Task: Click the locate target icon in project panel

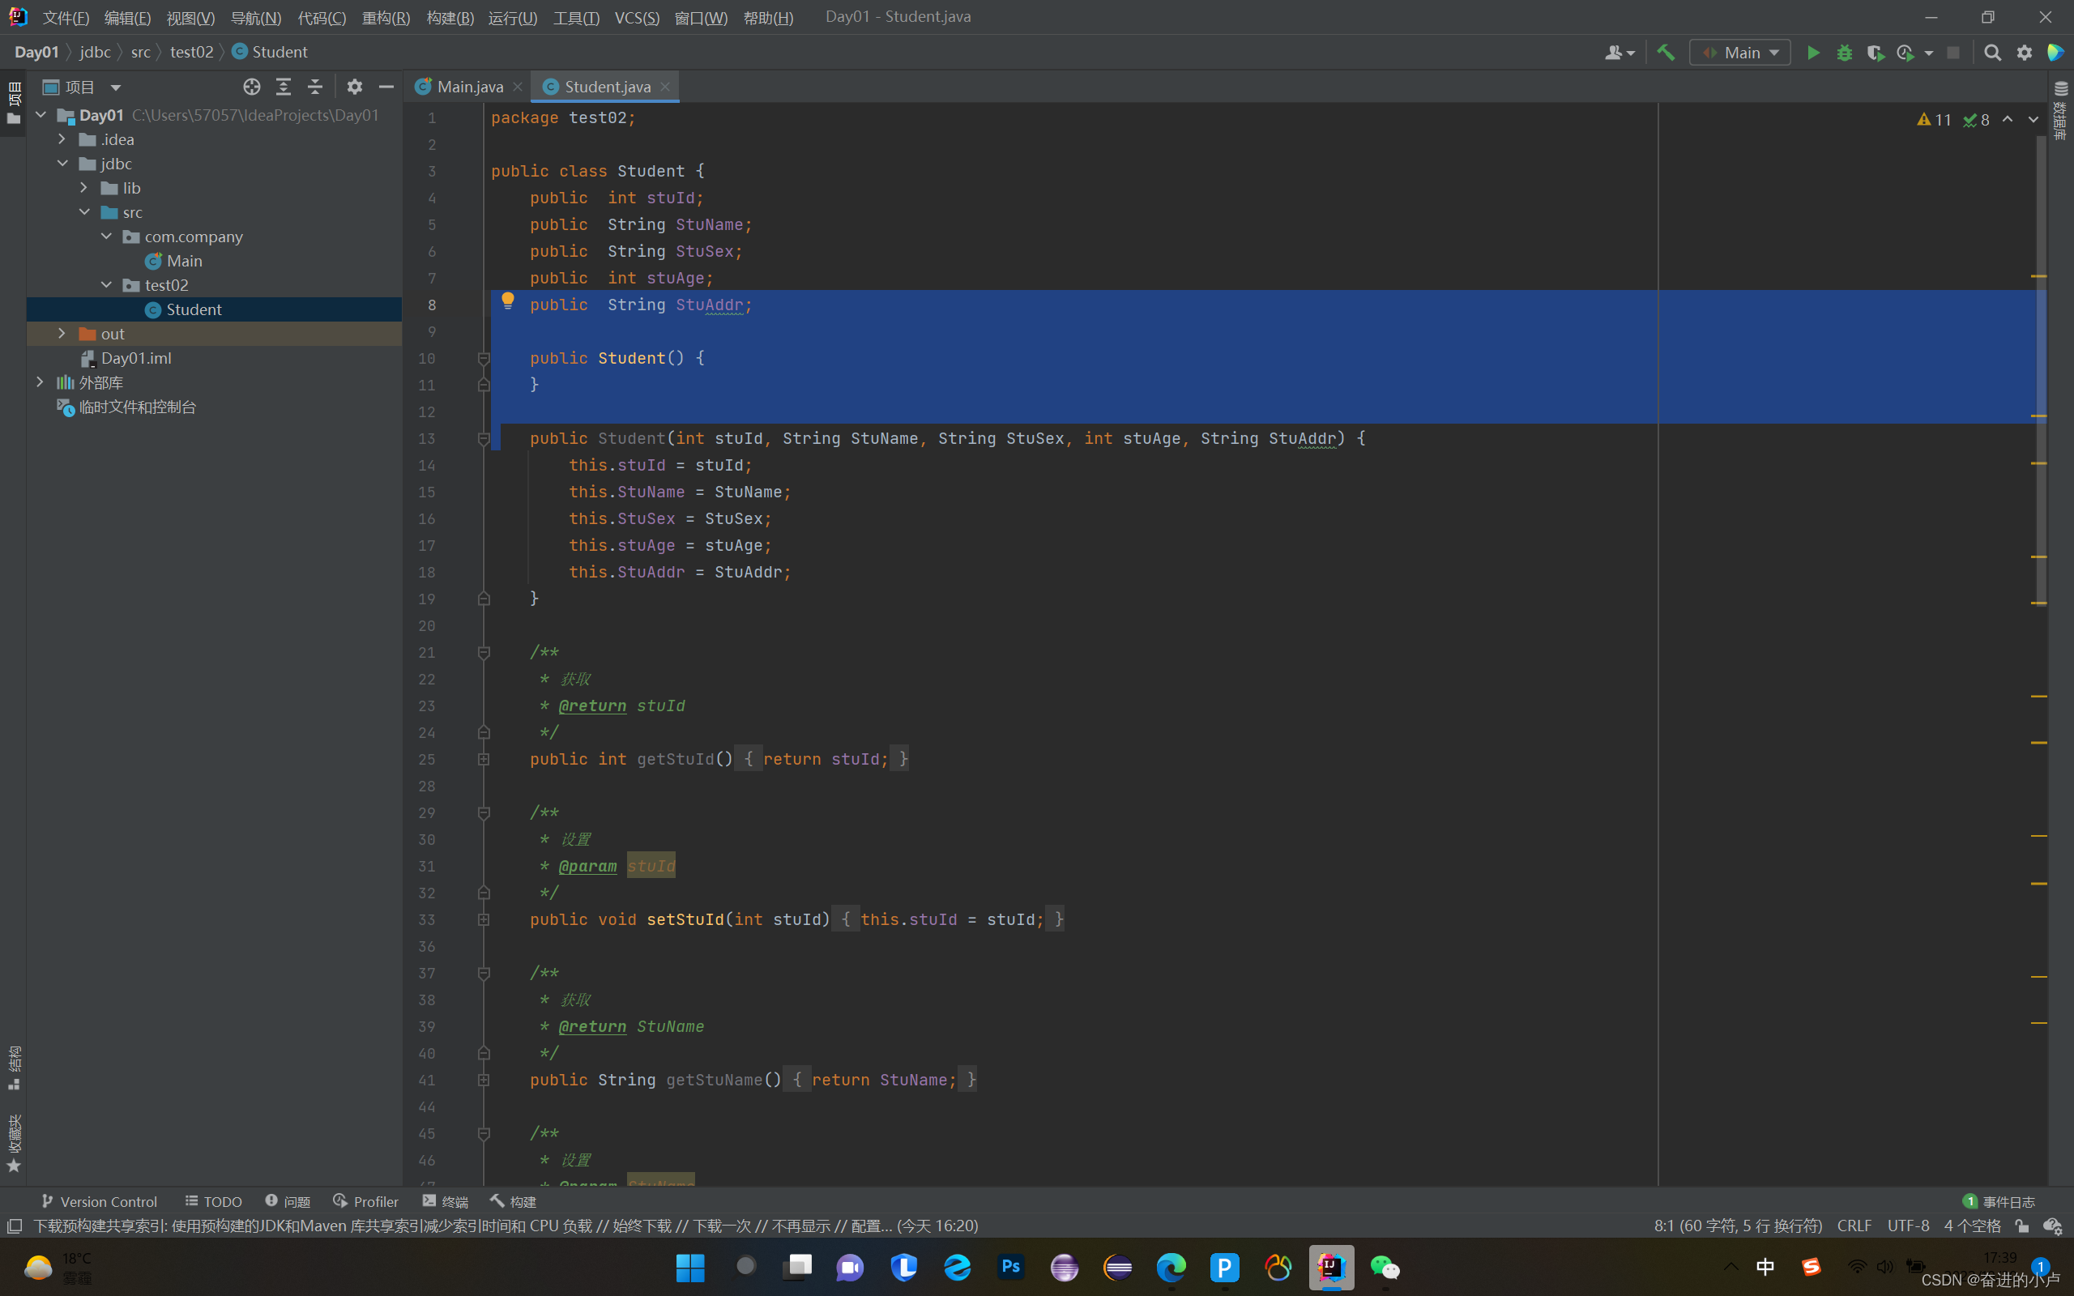Action: [x=251, y=87]
